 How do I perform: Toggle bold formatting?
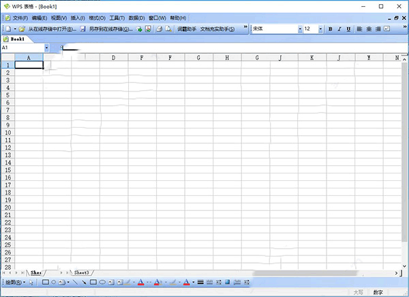click(x=330, y=29)
